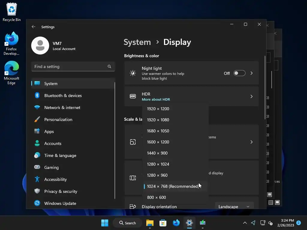
Task: Expand the HDR settings chevron
Action: 252,96
